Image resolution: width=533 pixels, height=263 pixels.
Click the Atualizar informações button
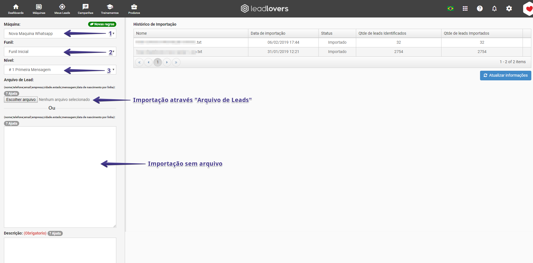point(505,75)
